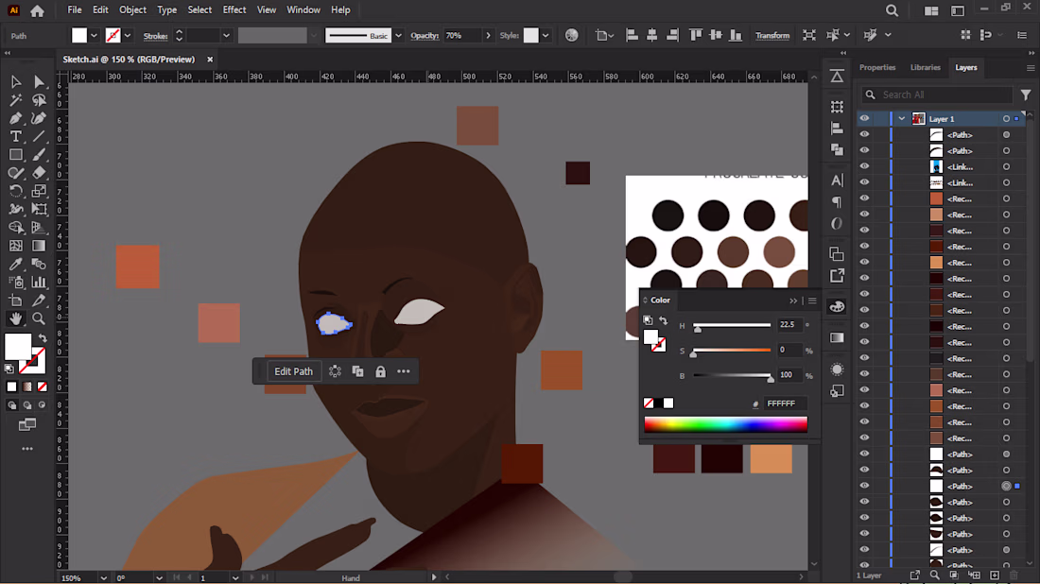
Task: Select the Paintbrush tool
Action: [39, 155]
